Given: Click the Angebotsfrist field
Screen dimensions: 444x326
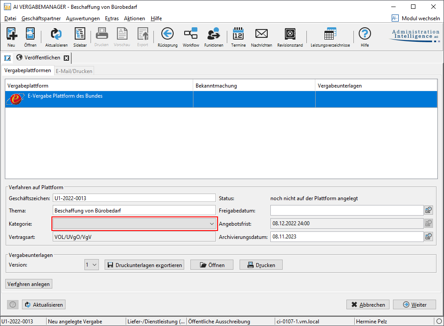Looking at the screenshot, I should click(347, 223).
